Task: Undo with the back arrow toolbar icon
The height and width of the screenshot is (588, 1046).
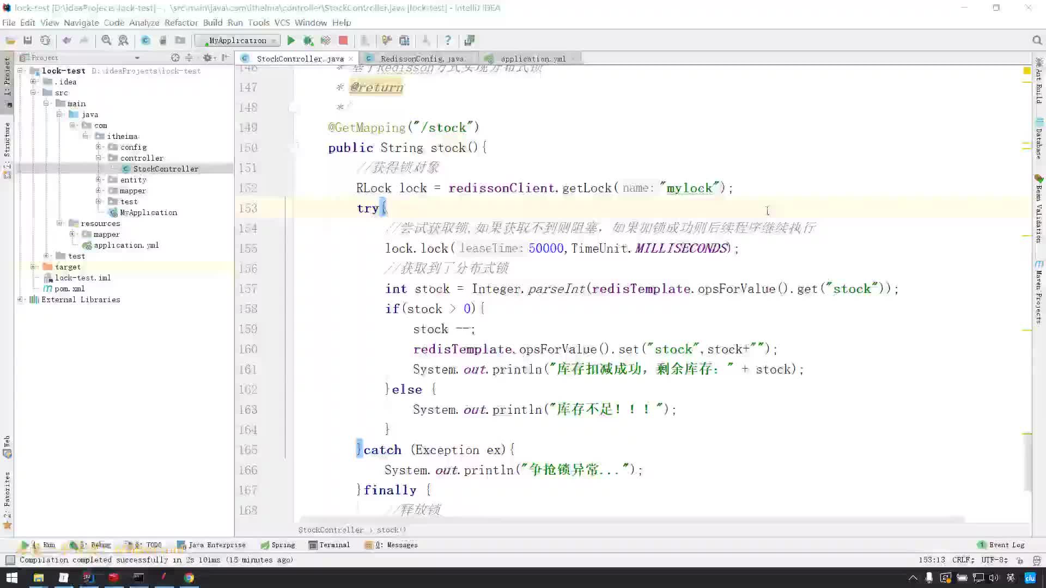Action: (67, 40)
